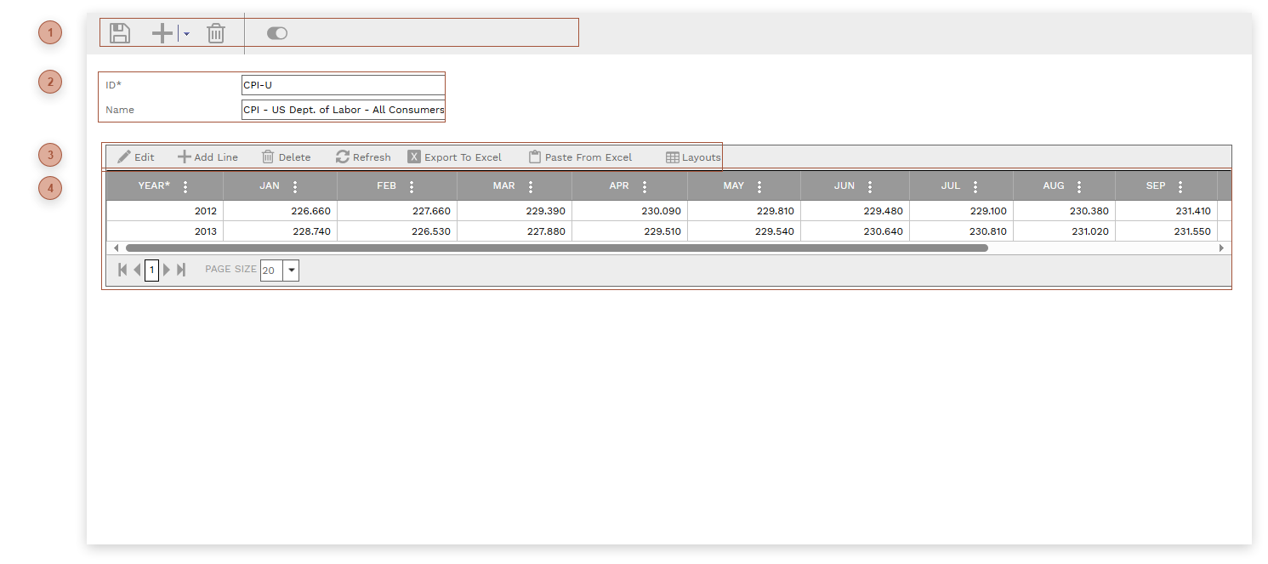The image size is (1268, 564).
Task: Open the dropdown arrow beside the plus icon
Action: click(x=186, y=34)
